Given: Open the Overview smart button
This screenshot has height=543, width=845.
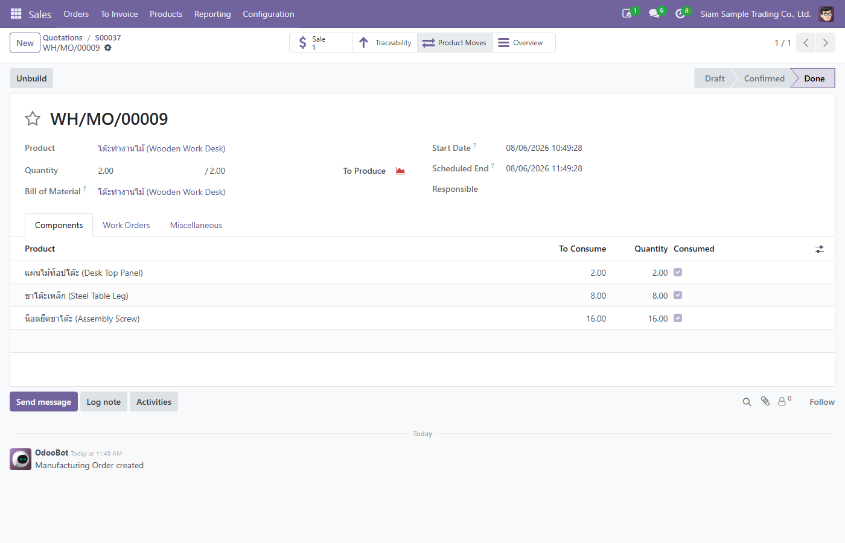Looking at the screenshot, I should click(524, 43).
